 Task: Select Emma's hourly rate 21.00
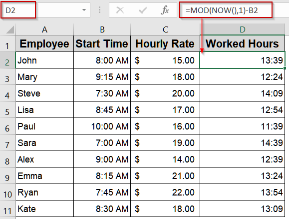tap(165, 175)
